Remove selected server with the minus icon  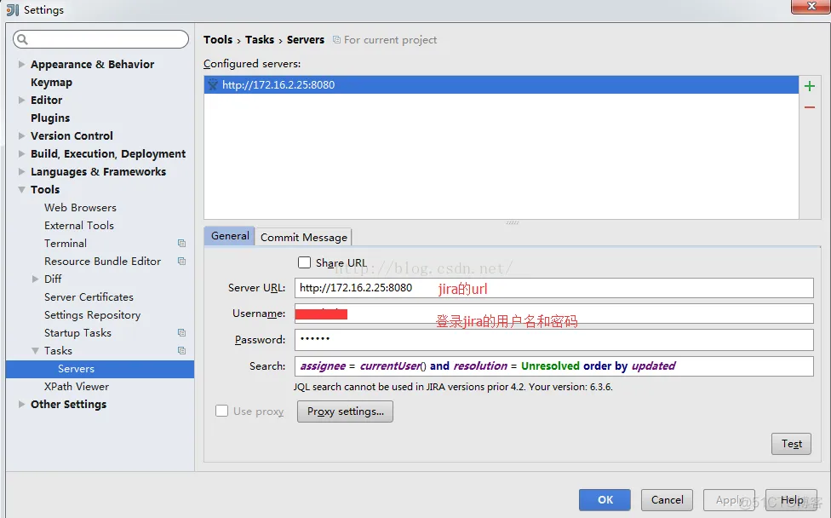coord(809,107)
